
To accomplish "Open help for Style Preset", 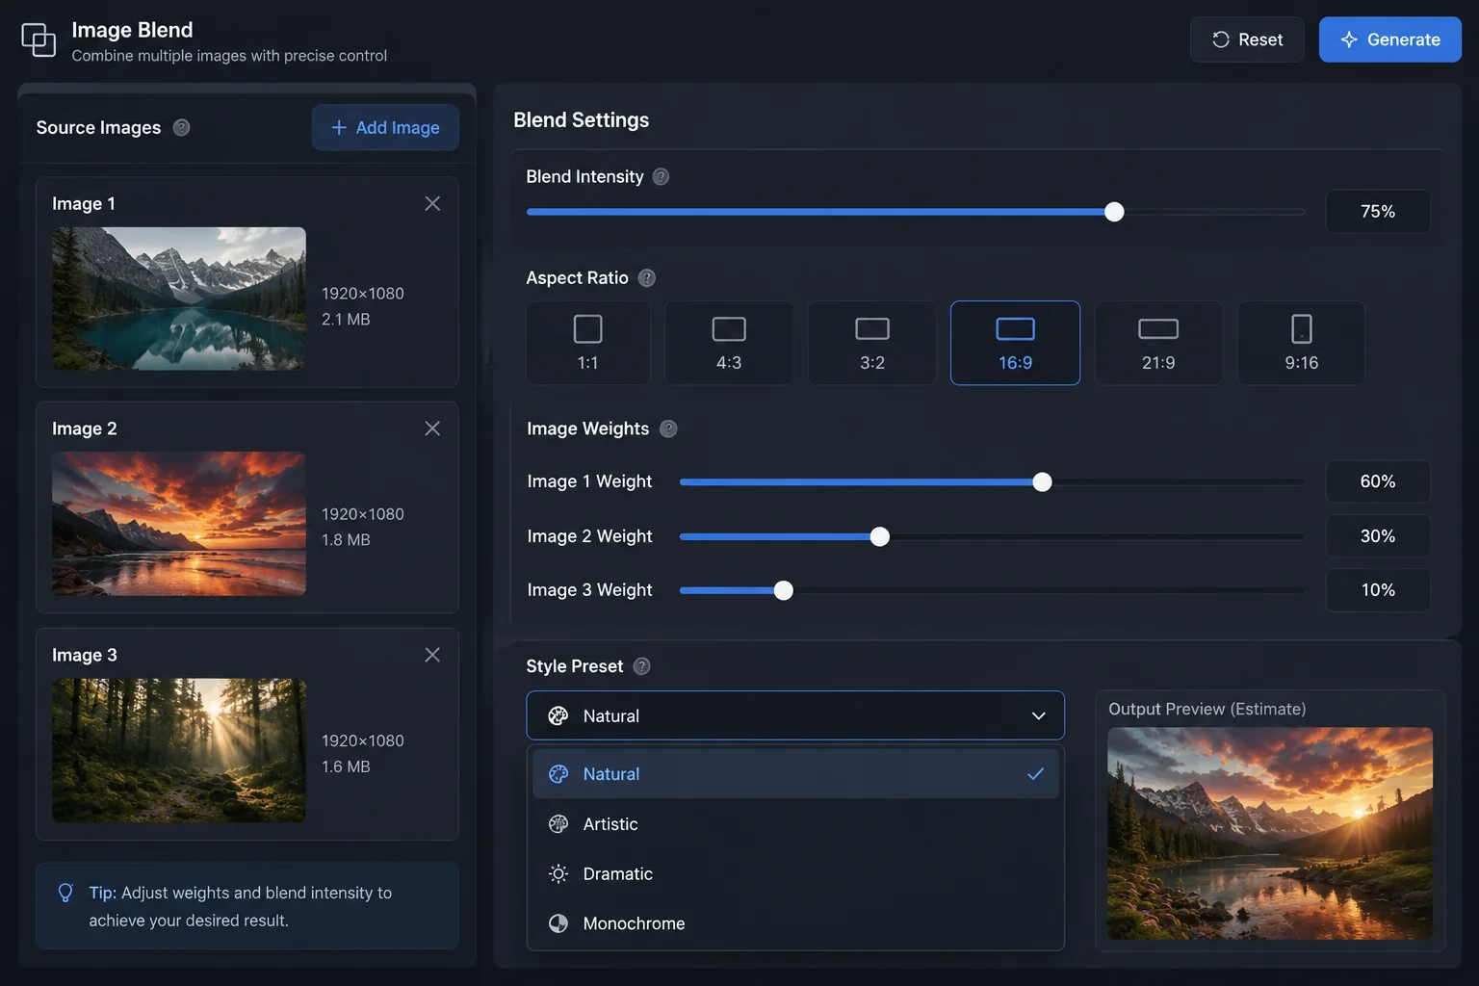I will (x=642, y=666).
